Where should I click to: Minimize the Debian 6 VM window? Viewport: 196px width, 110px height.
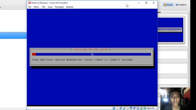[x=139, y=3]
